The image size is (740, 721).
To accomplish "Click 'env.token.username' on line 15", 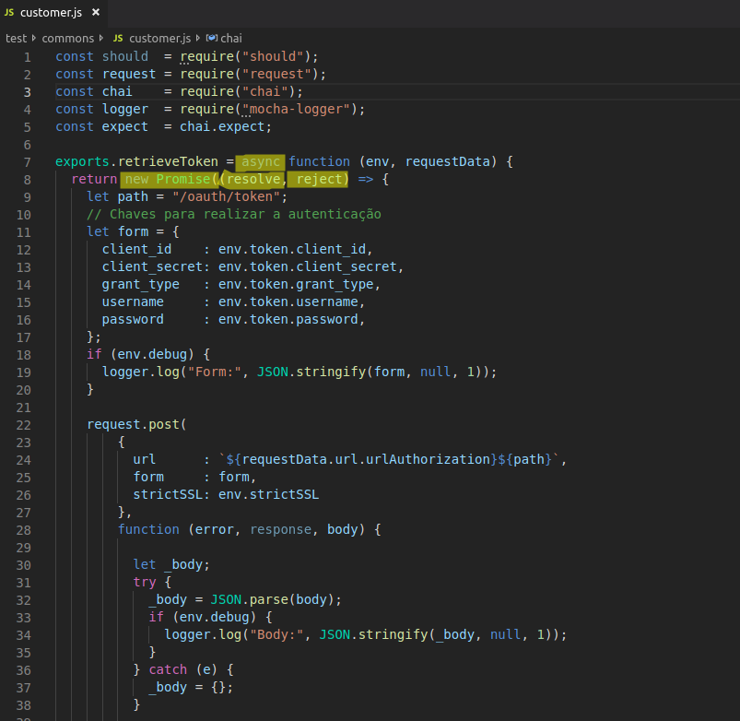I will click(x=288, y=302).
